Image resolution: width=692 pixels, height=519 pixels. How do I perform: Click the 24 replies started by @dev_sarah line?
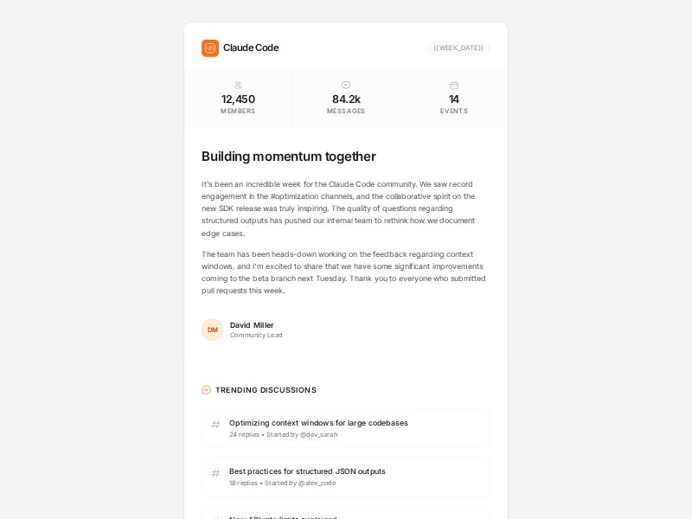pyautogui.click(x=283, y=434)
